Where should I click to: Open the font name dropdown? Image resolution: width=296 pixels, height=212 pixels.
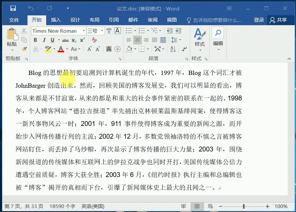pyautogui.click(x=83, y=31)
